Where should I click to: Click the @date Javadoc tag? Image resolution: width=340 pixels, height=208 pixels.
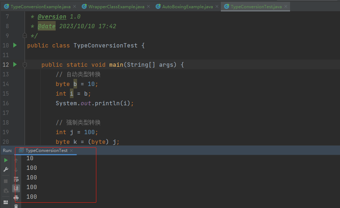coord(47,26)
